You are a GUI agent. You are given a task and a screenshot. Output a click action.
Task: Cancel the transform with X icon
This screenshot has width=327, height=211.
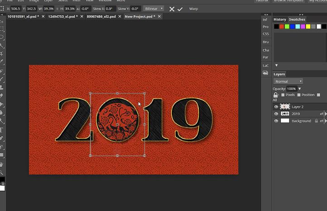click(x=172, y=9)
